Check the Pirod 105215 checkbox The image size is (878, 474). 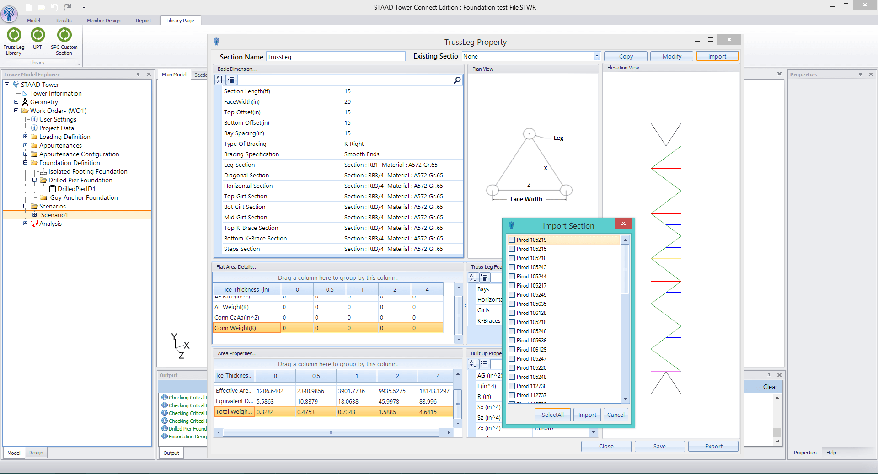click(512, 249)
